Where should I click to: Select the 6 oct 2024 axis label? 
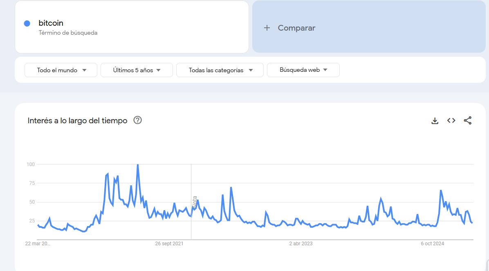(432, 244)
